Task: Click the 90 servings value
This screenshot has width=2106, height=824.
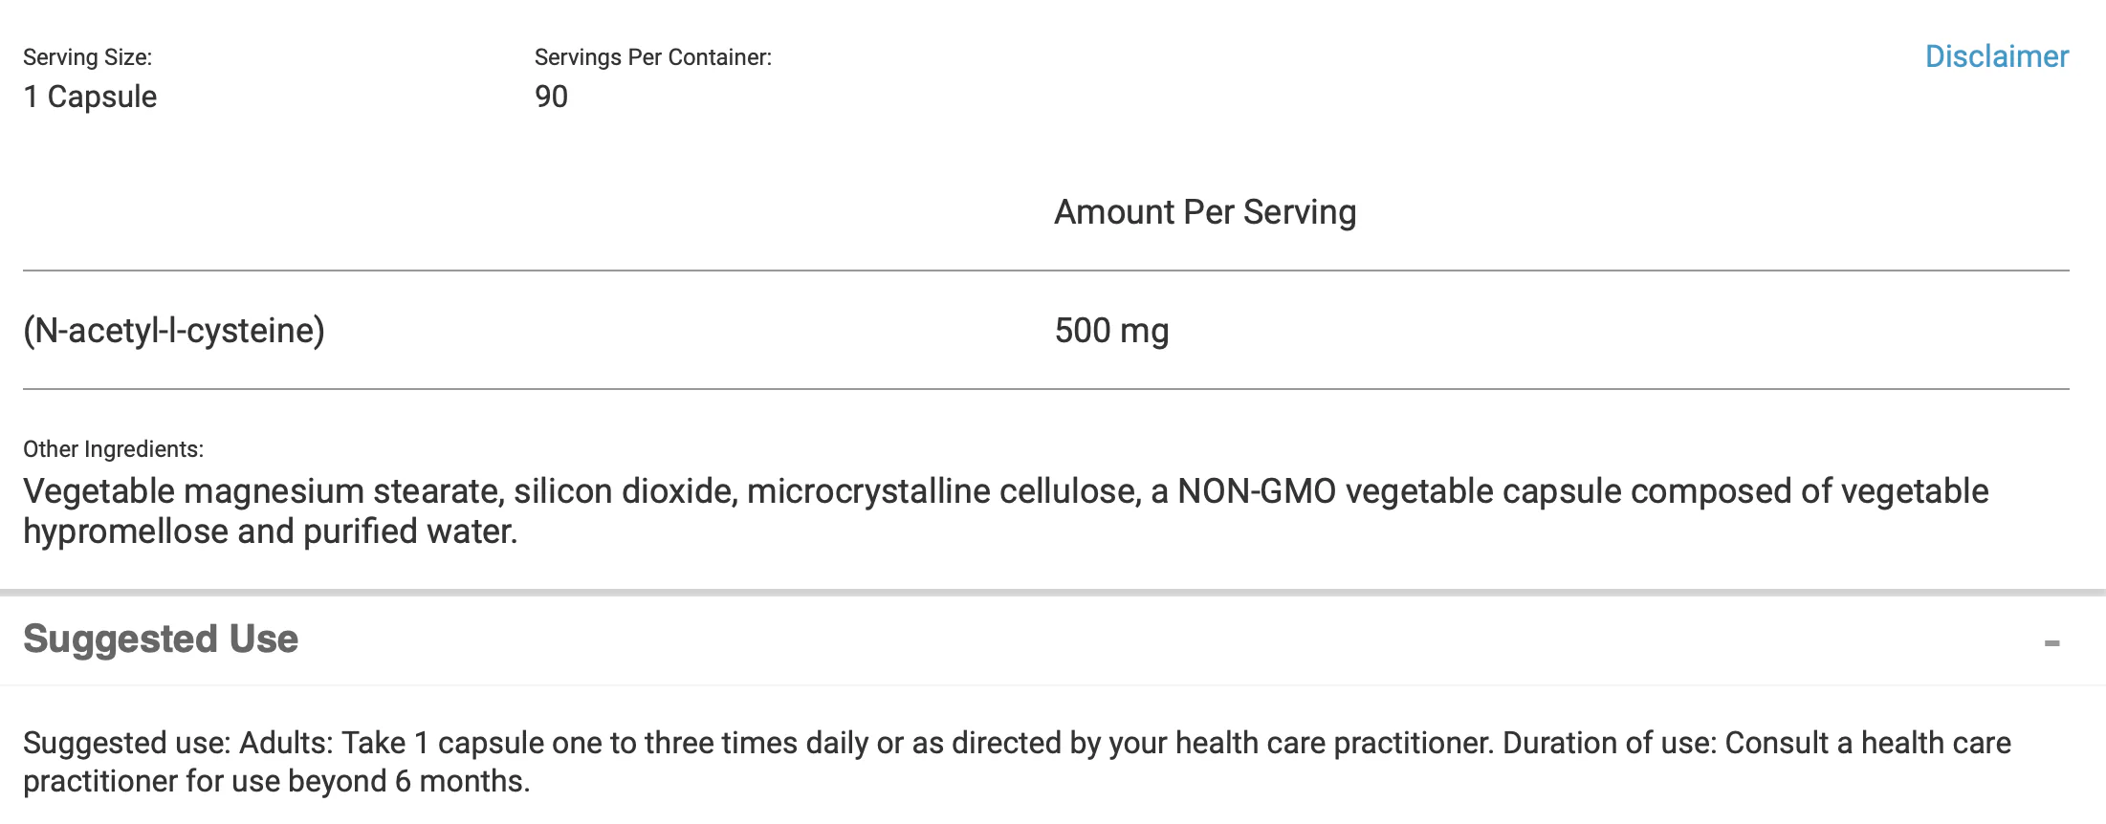Action: pyautogui.click(x=551, y=97)
